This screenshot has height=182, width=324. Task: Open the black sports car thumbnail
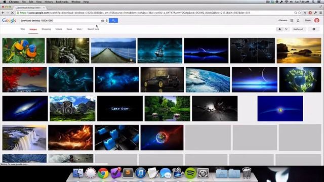[162, 79]
